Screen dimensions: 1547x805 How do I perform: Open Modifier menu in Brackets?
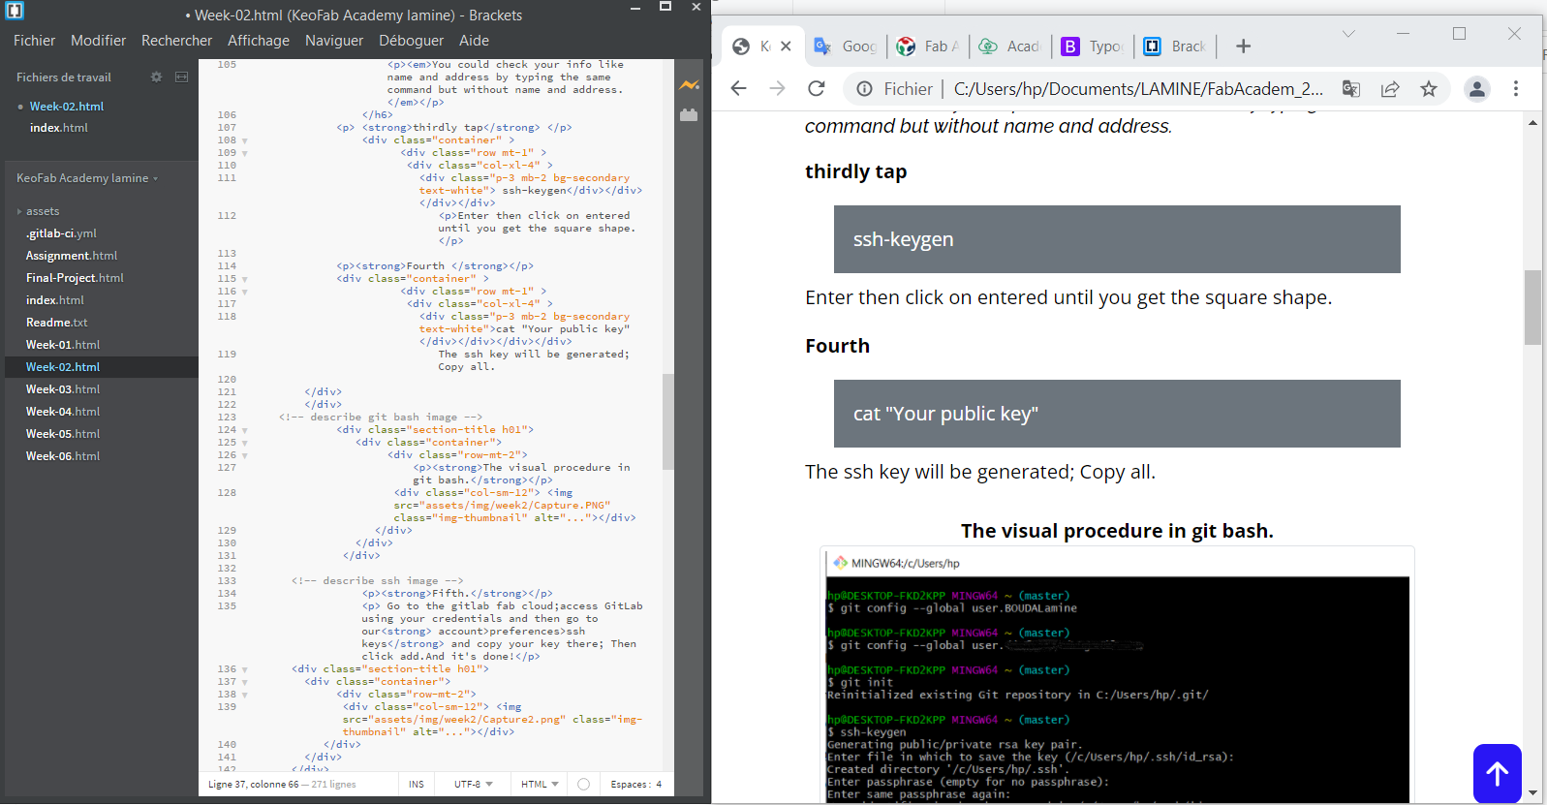tap(98, 41)
